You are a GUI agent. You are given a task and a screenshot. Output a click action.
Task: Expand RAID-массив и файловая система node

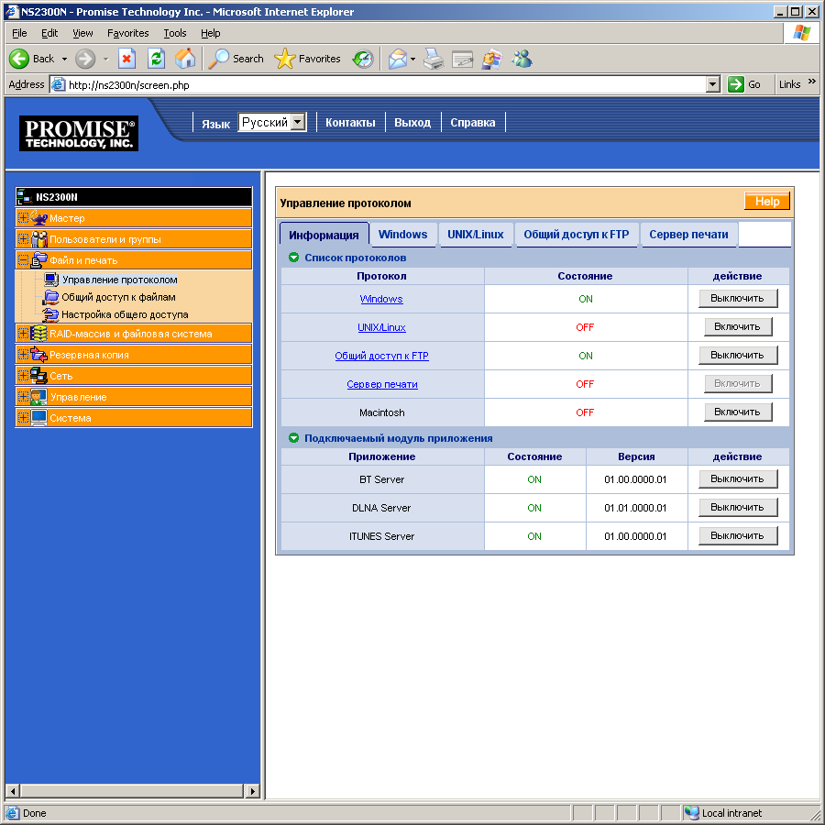coord(23,333)
